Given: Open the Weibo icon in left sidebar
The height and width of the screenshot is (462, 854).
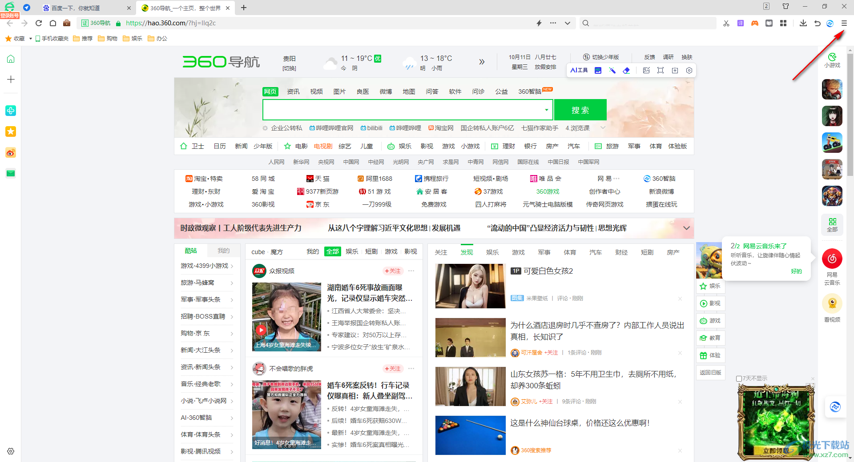Looking at the screenshot, I should (x=11, y=153).
